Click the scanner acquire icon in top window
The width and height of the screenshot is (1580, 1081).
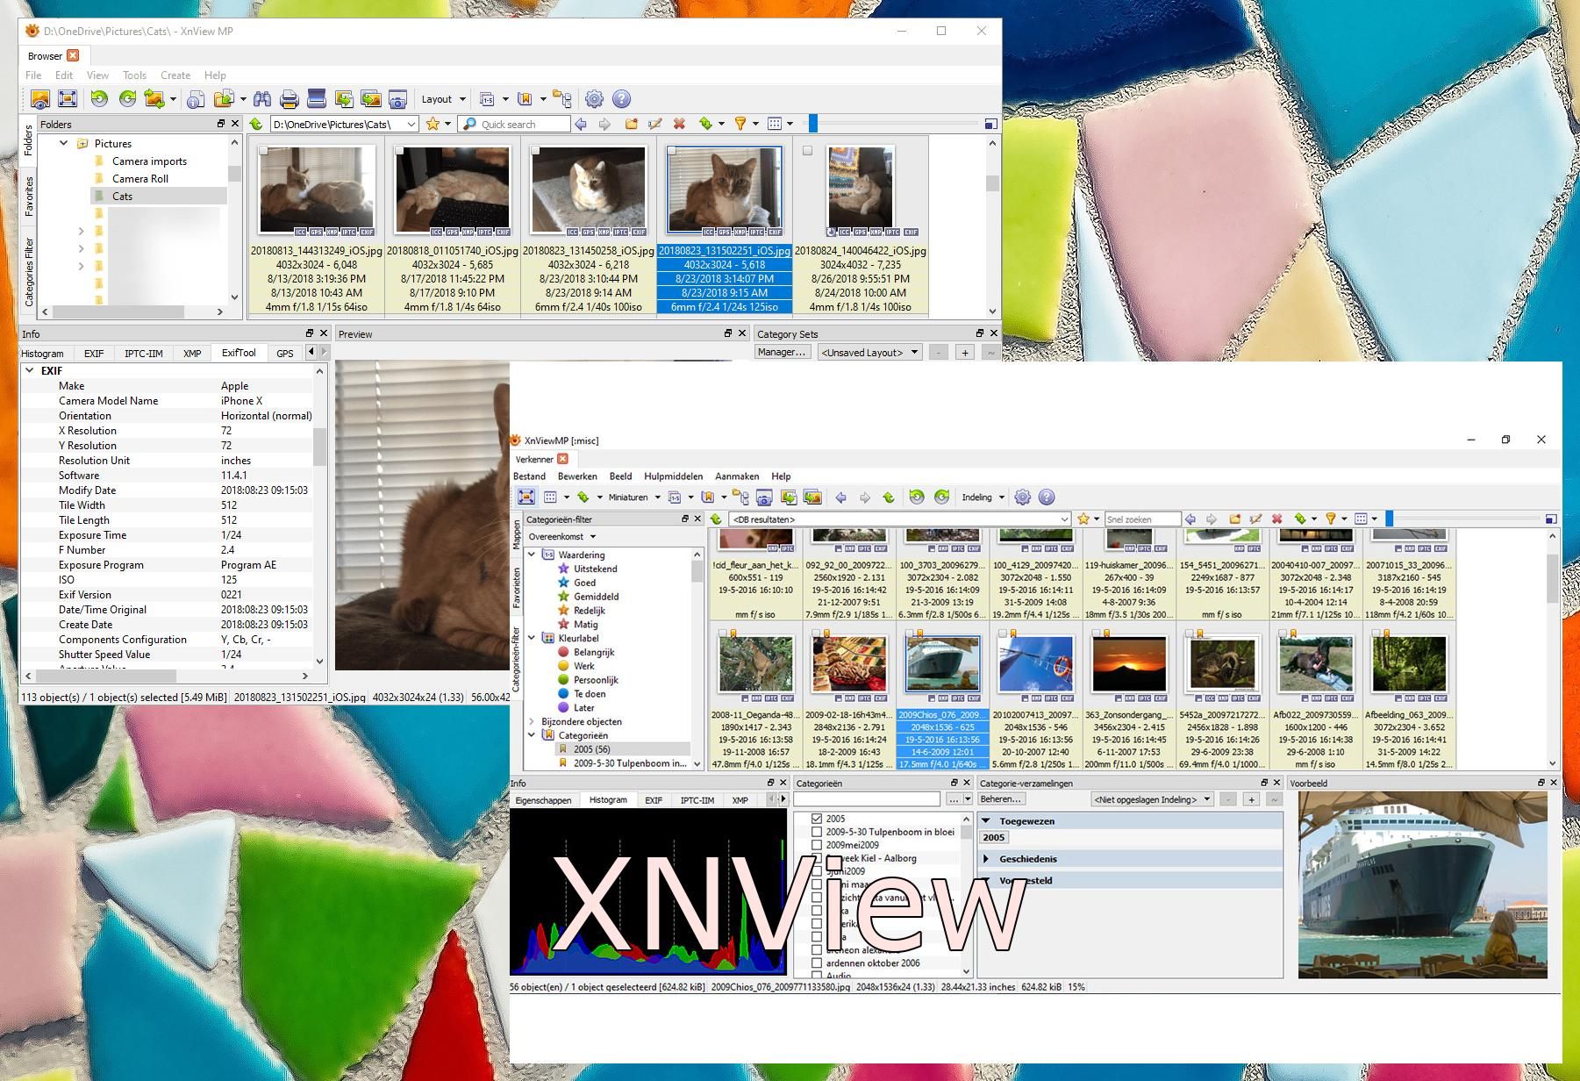click(x=317, y=99)
